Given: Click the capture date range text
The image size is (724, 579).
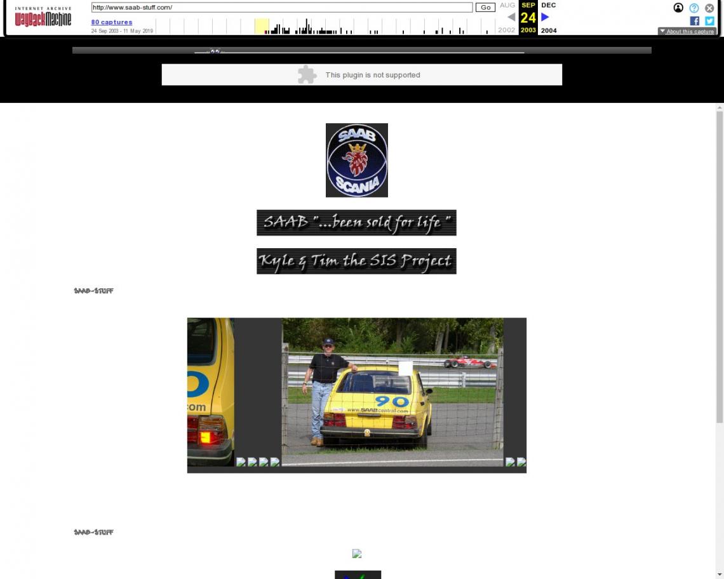Looking at the screenshot, I should [122, 31].
